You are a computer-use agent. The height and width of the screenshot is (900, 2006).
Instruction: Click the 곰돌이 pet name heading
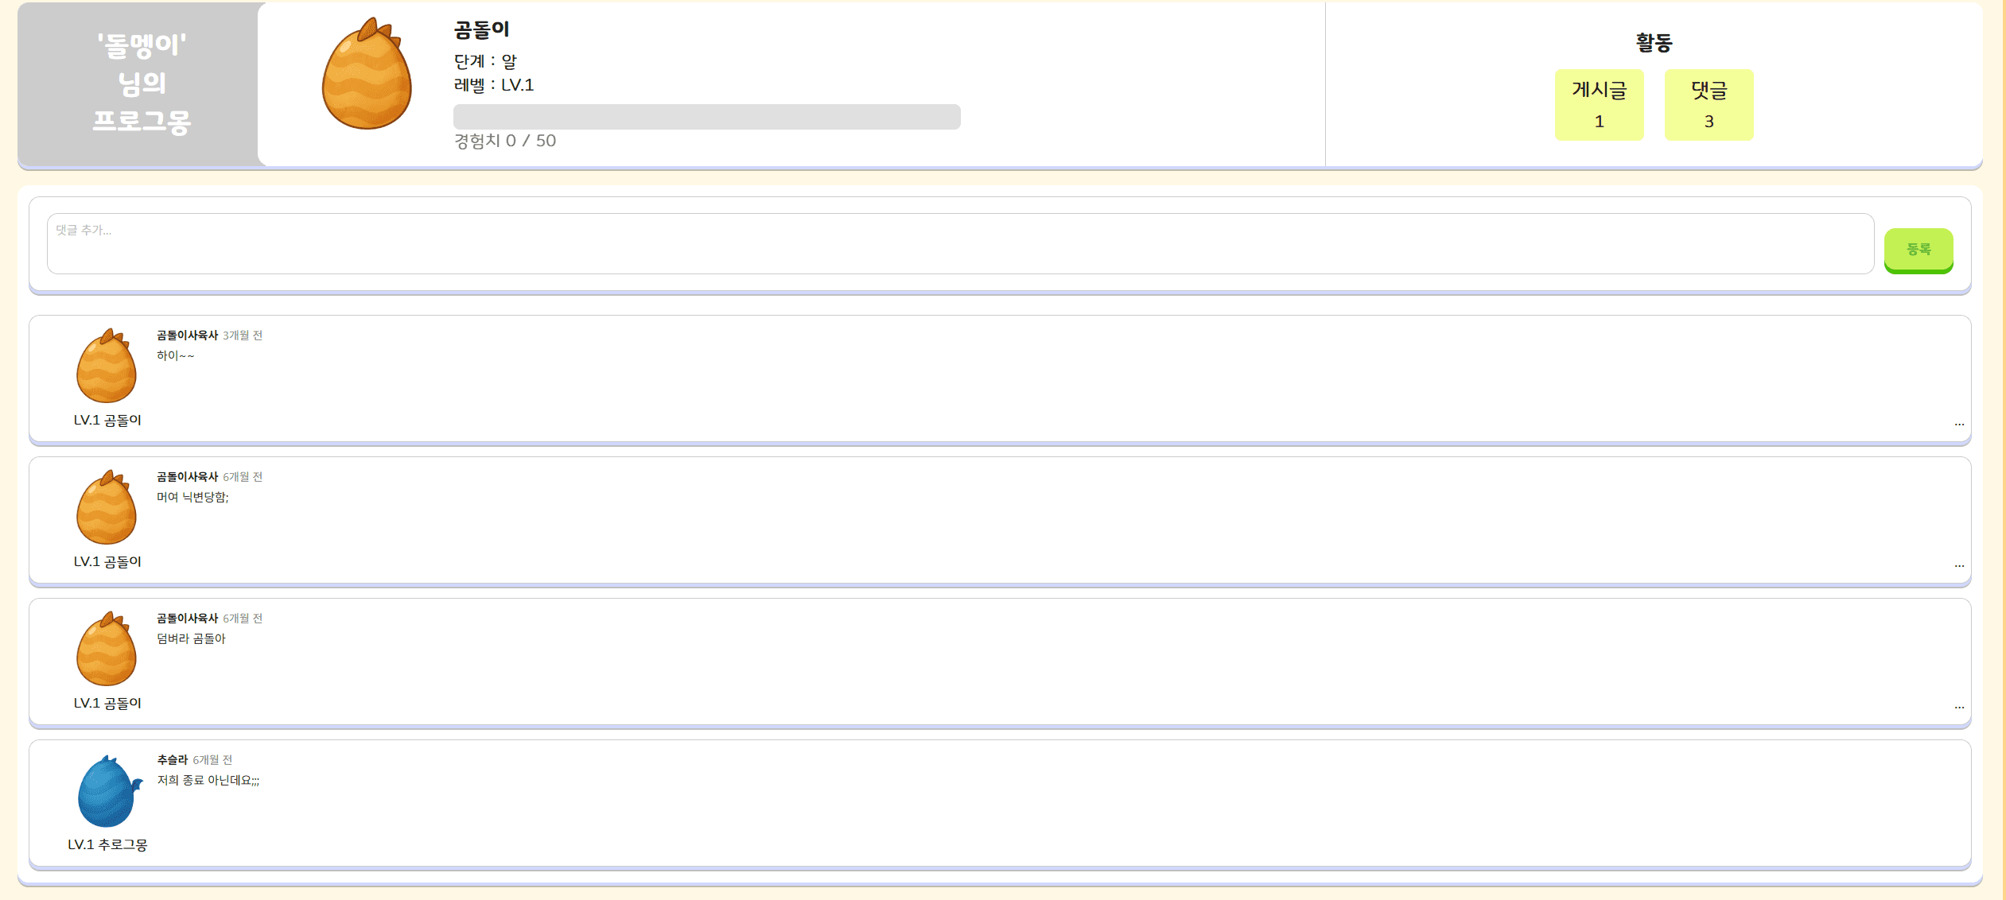click(x=481, y=29)
